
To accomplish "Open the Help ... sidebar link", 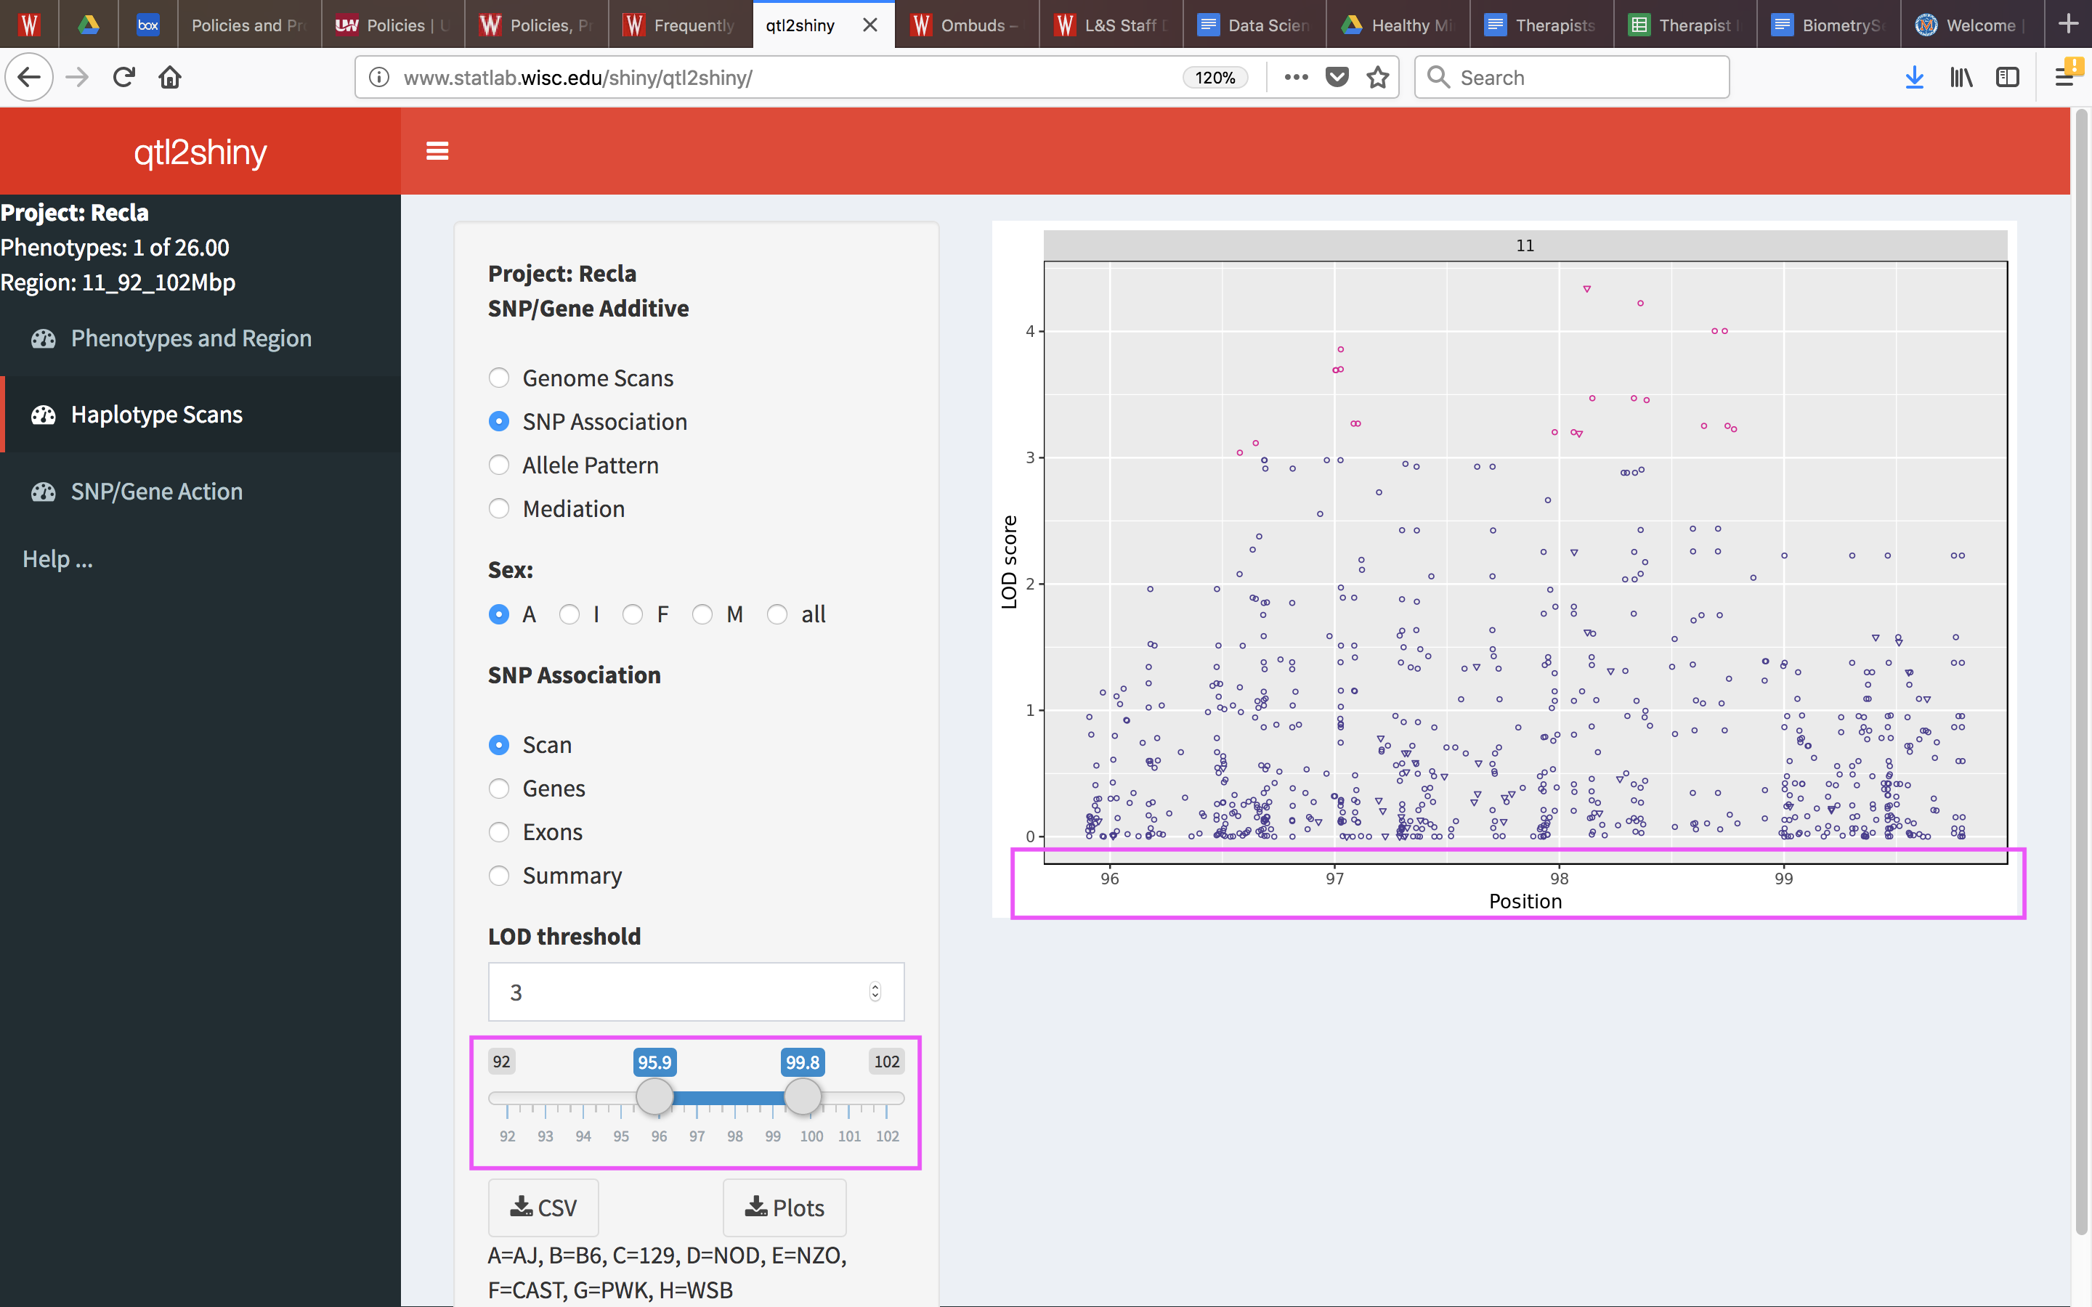I will click(57, 559).
